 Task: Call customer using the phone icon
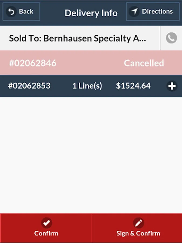[171, 38]
